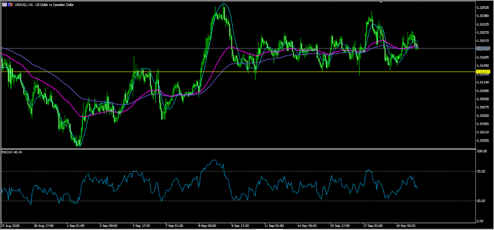
Task: Click the 3 Sep 17:00 time label
Action: [x=141, y=226]
